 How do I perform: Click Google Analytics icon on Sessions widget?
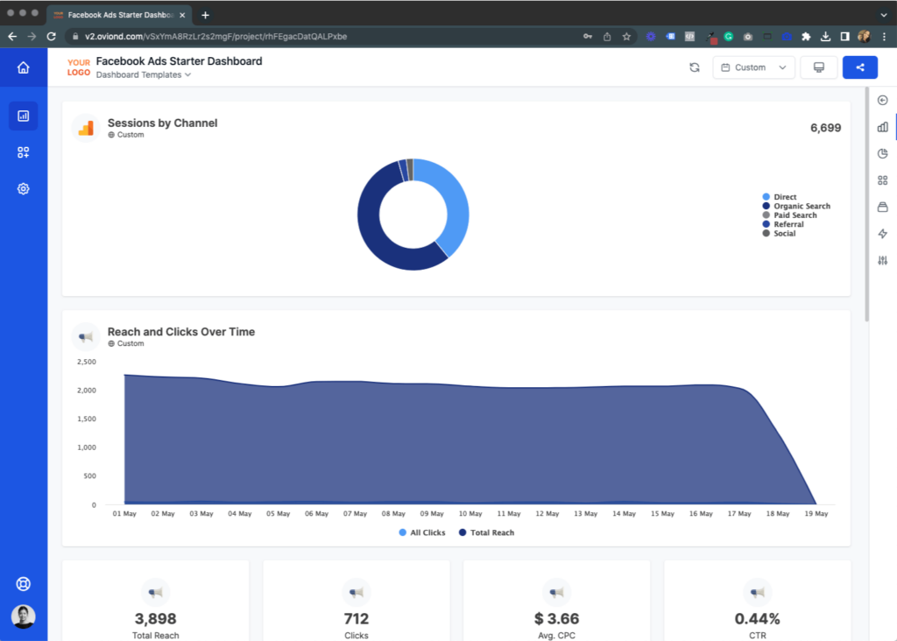86,128
